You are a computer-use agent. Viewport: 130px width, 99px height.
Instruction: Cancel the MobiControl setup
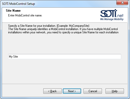pyautogui.click(x=93, y=91)
